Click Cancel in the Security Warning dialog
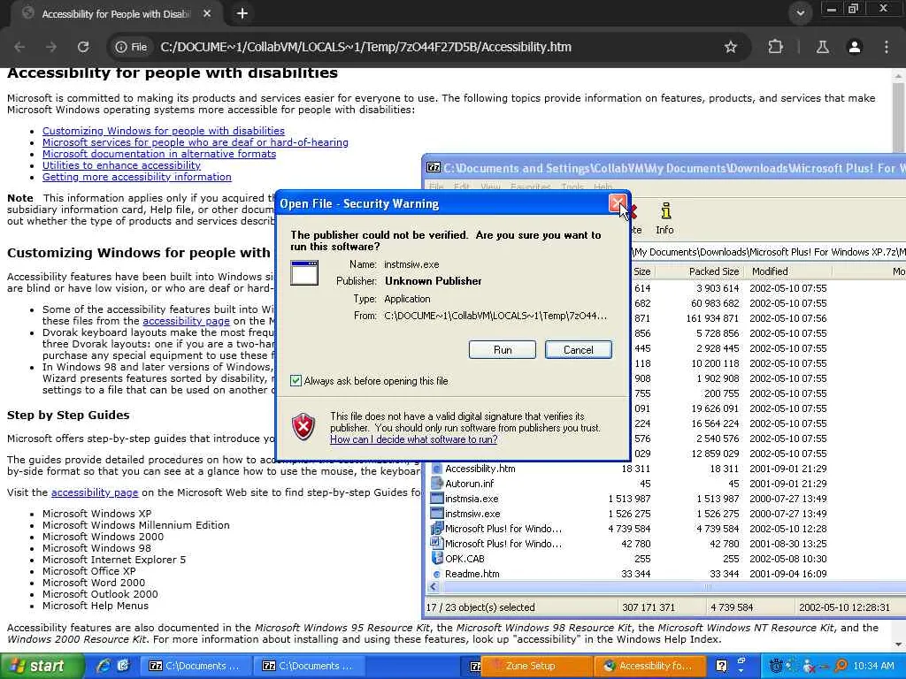 [x=579, y=350]
